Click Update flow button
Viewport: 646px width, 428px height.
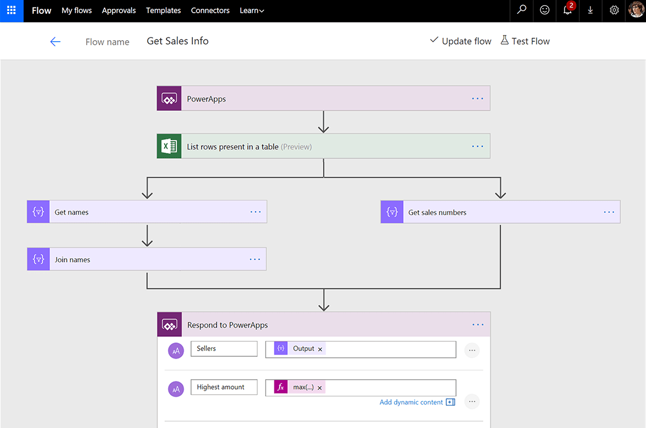(461, 41)
